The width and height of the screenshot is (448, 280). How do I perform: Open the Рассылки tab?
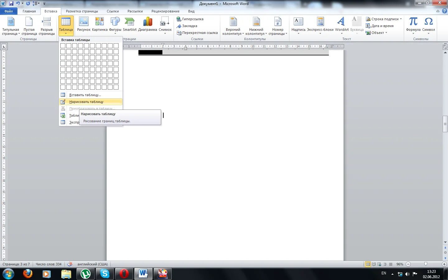pos(135,11)
